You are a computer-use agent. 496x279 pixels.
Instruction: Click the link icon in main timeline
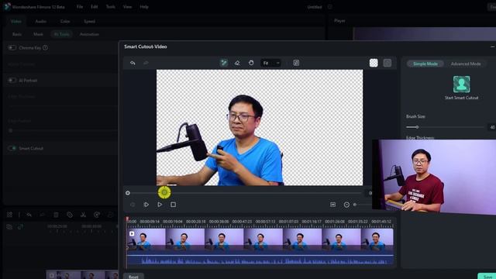click(x=20, y=226)
